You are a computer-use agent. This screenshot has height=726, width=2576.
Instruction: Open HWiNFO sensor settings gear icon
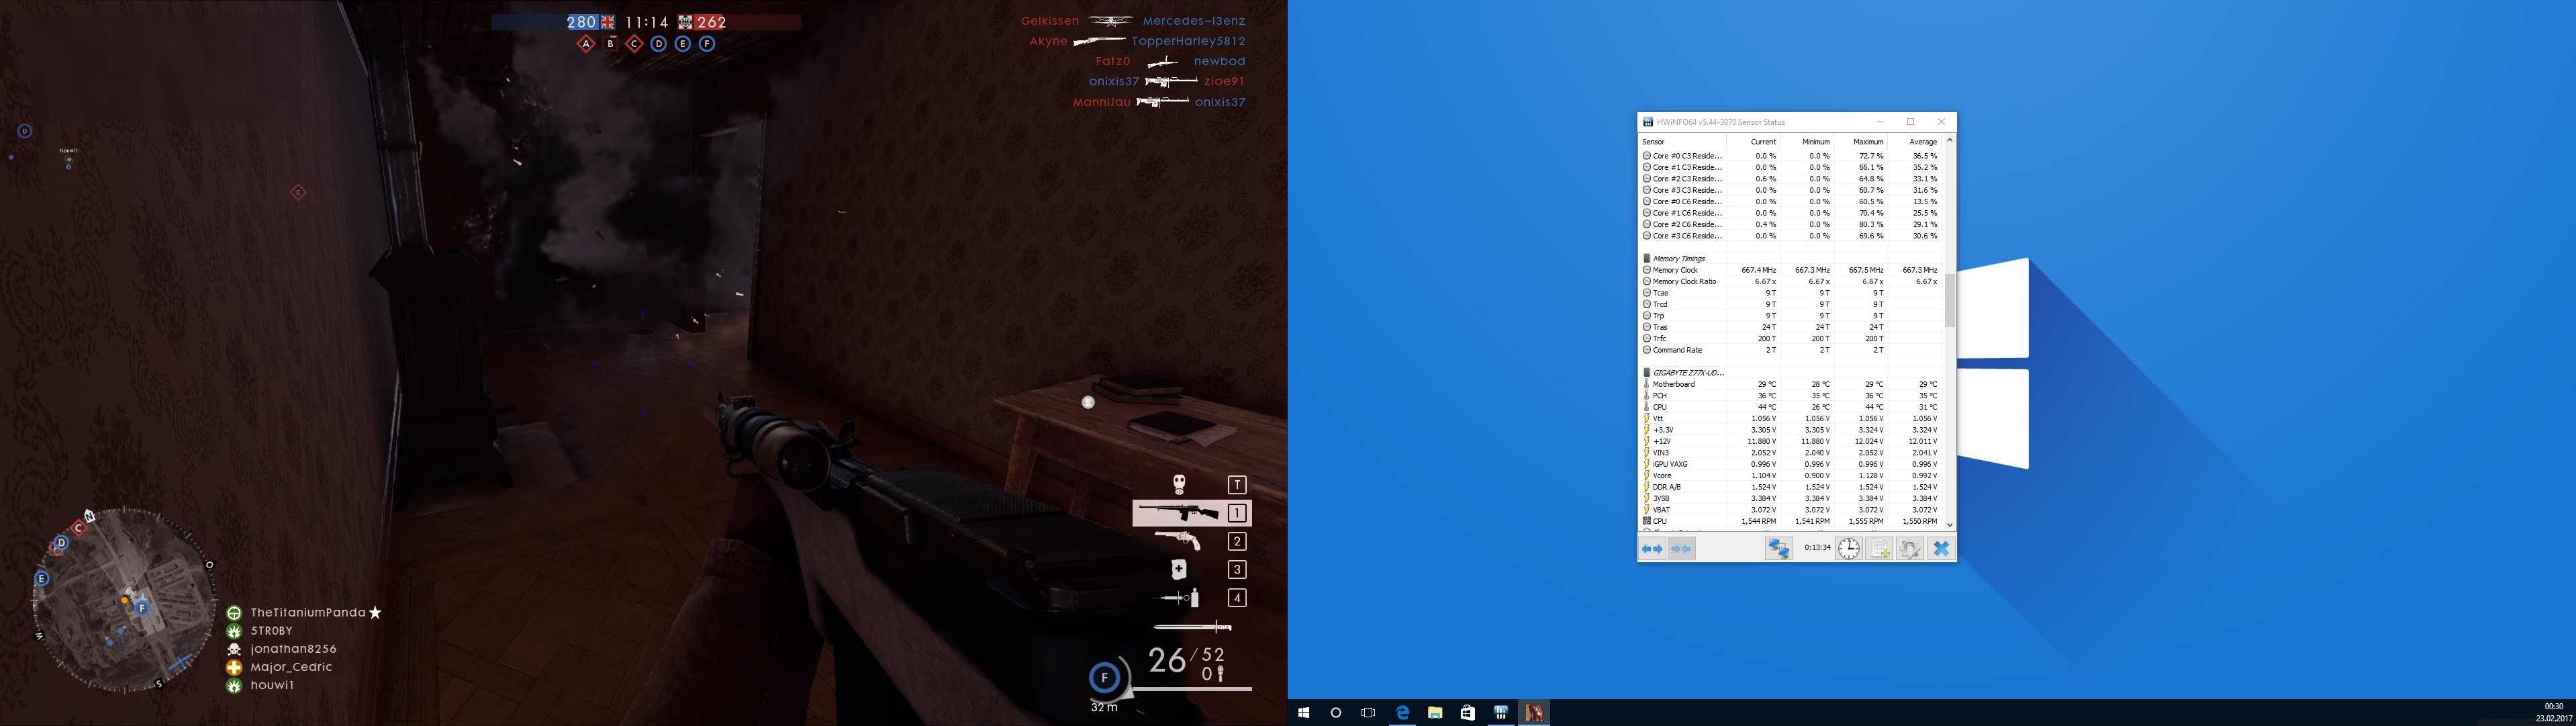tap(1909, 548)
